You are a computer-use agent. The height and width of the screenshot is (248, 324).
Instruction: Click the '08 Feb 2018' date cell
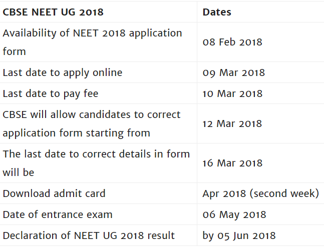tap(232, 42)
